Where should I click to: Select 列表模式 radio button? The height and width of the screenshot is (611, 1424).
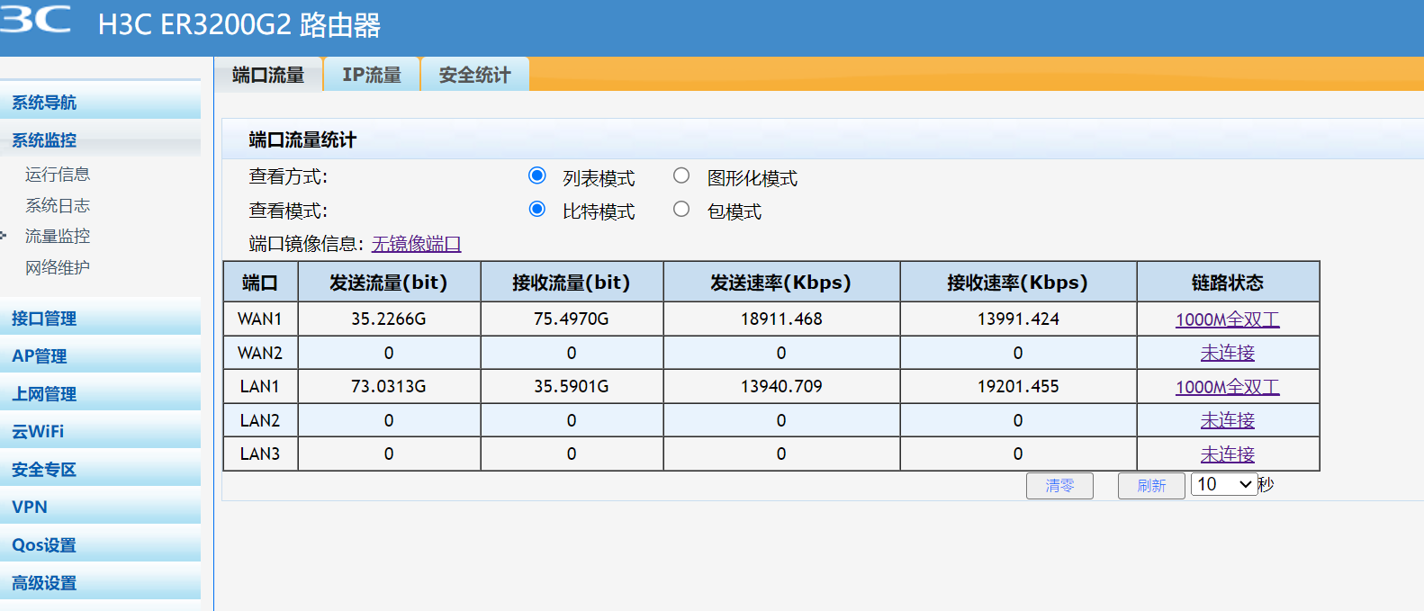537,175
